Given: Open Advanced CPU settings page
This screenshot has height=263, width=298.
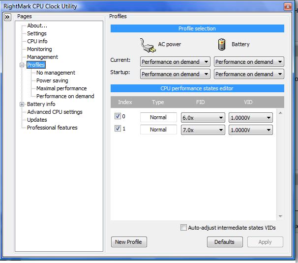Looking at the screenshot, I should coord(55,112).
